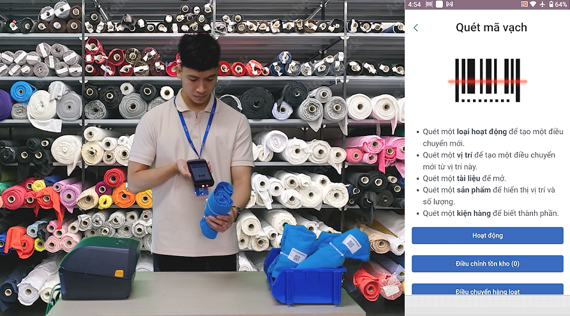
Task: Tap the 4:54 clock in status bar
Action: 414,4
